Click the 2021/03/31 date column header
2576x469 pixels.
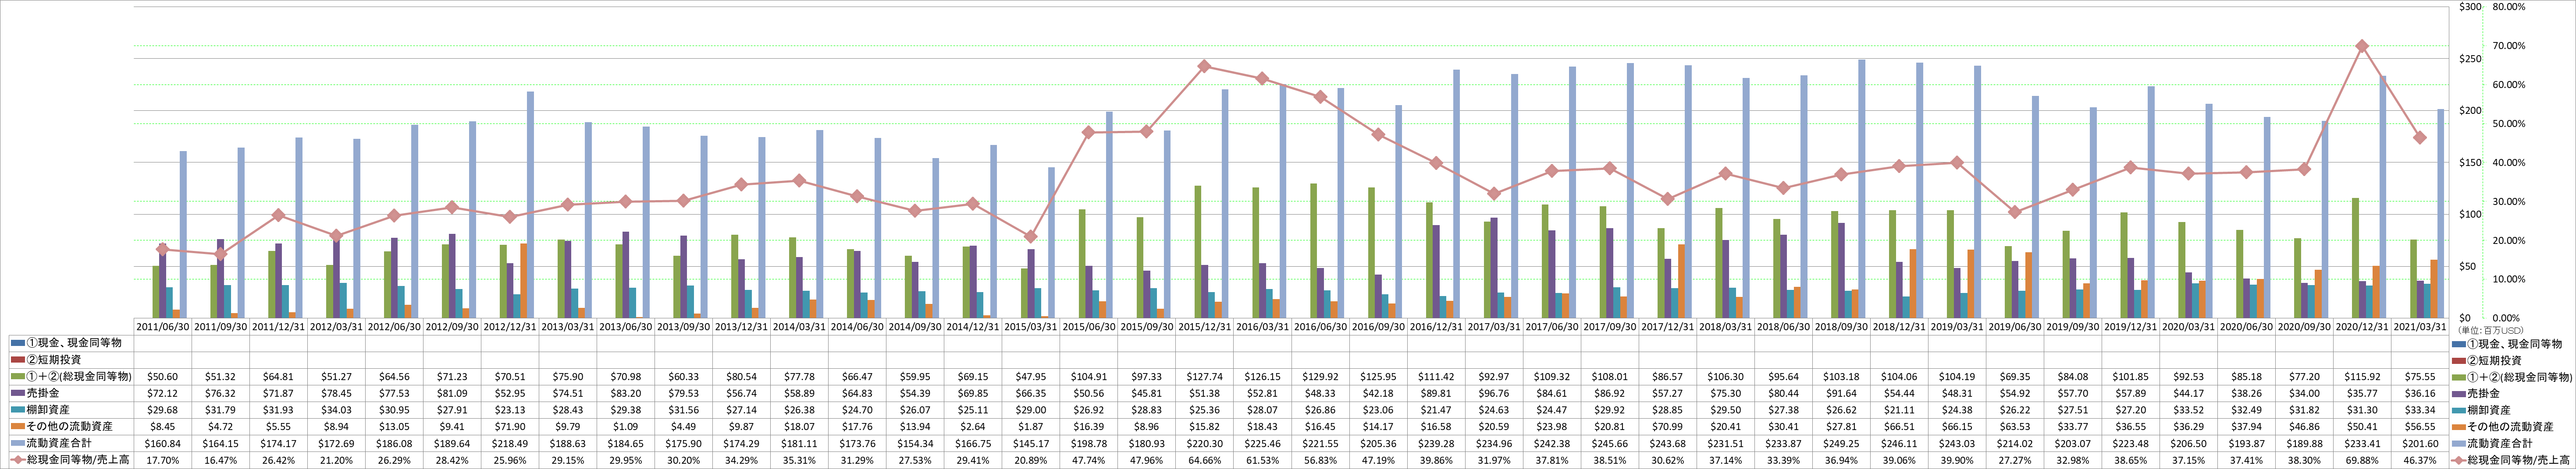coord(2420,326)
